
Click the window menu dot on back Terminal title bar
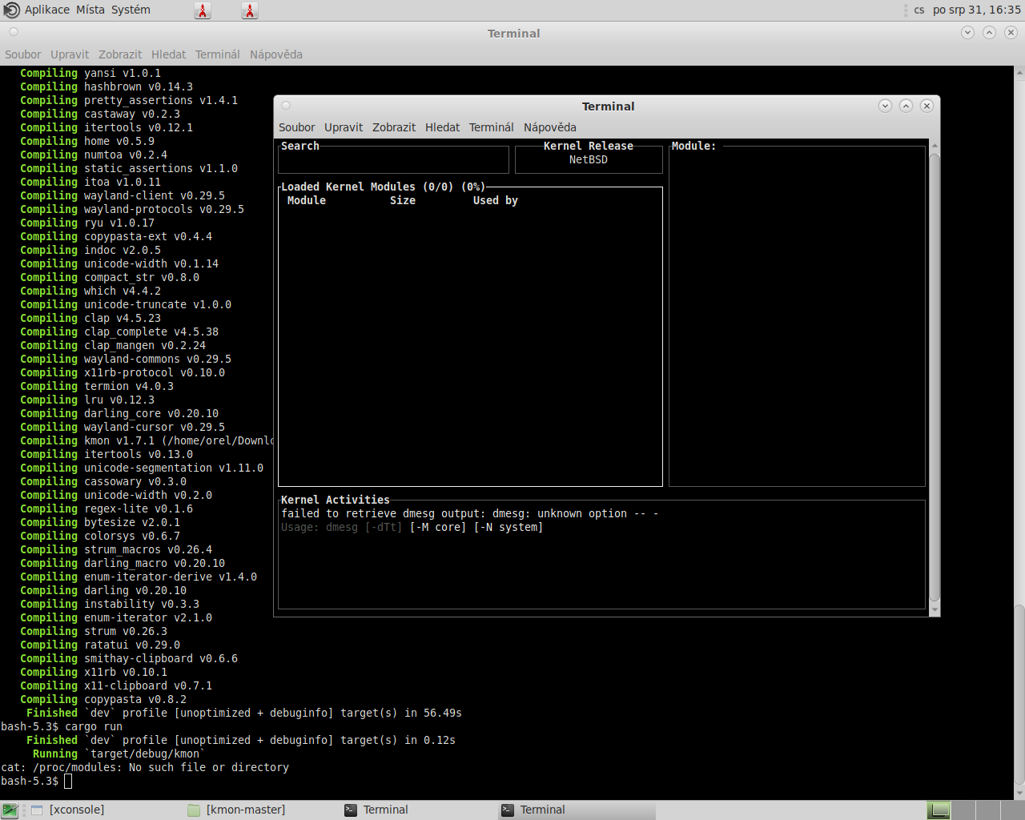pos(14,32)
